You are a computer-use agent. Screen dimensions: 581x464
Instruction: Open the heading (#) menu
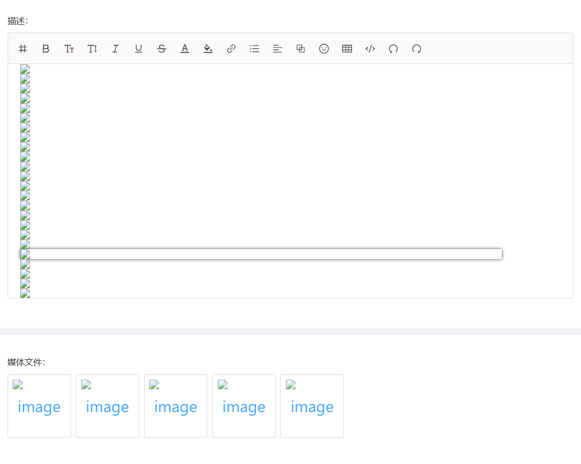(23, 49)
